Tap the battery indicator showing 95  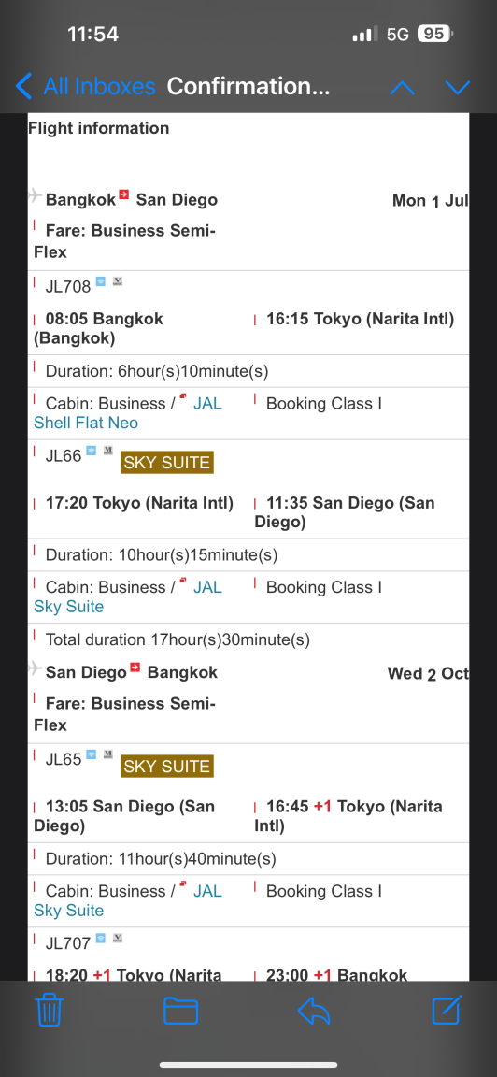click(x=434, y=33)
